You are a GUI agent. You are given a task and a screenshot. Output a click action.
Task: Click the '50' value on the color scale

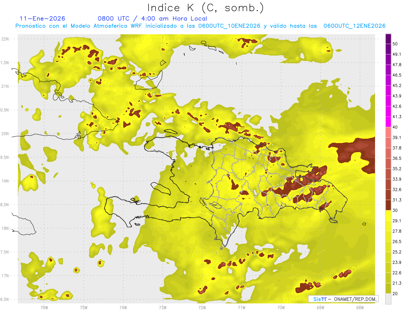pos(395,44)
